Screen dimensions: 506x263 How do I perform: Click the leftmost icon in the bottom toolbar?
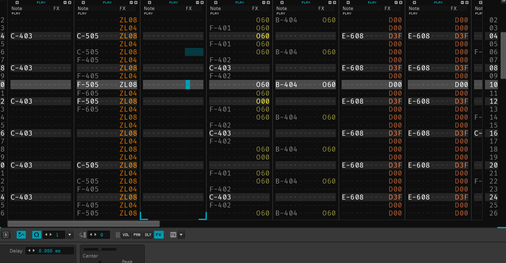[x=5, y=235]
